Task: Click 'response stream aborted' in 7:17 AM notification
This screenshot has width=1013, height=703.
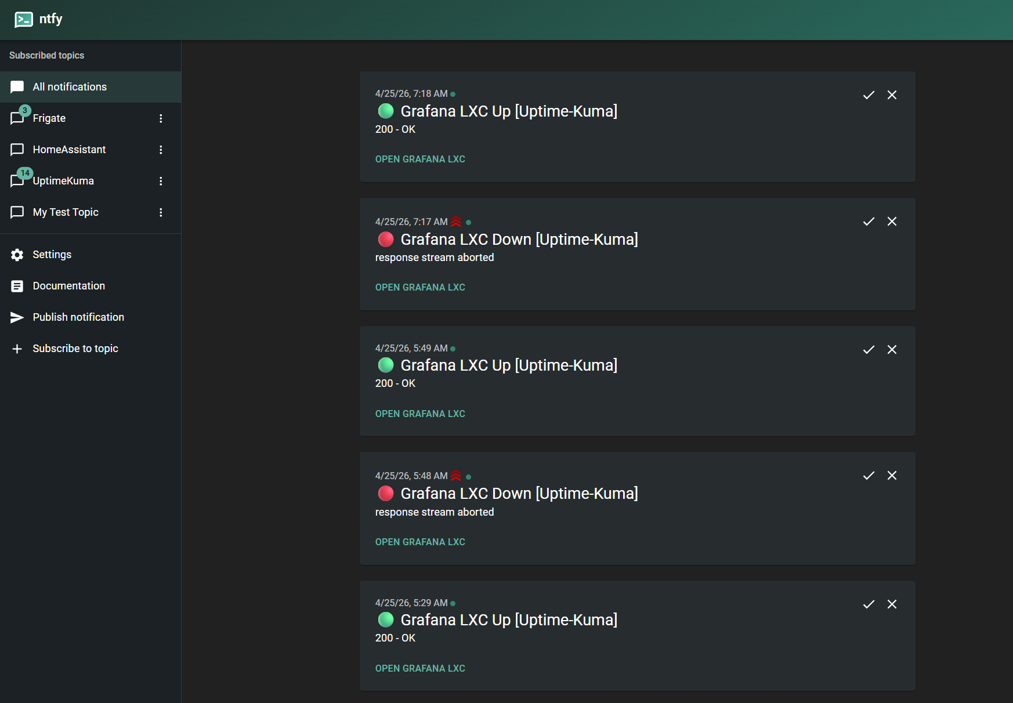Action: [x=435, y=258]
